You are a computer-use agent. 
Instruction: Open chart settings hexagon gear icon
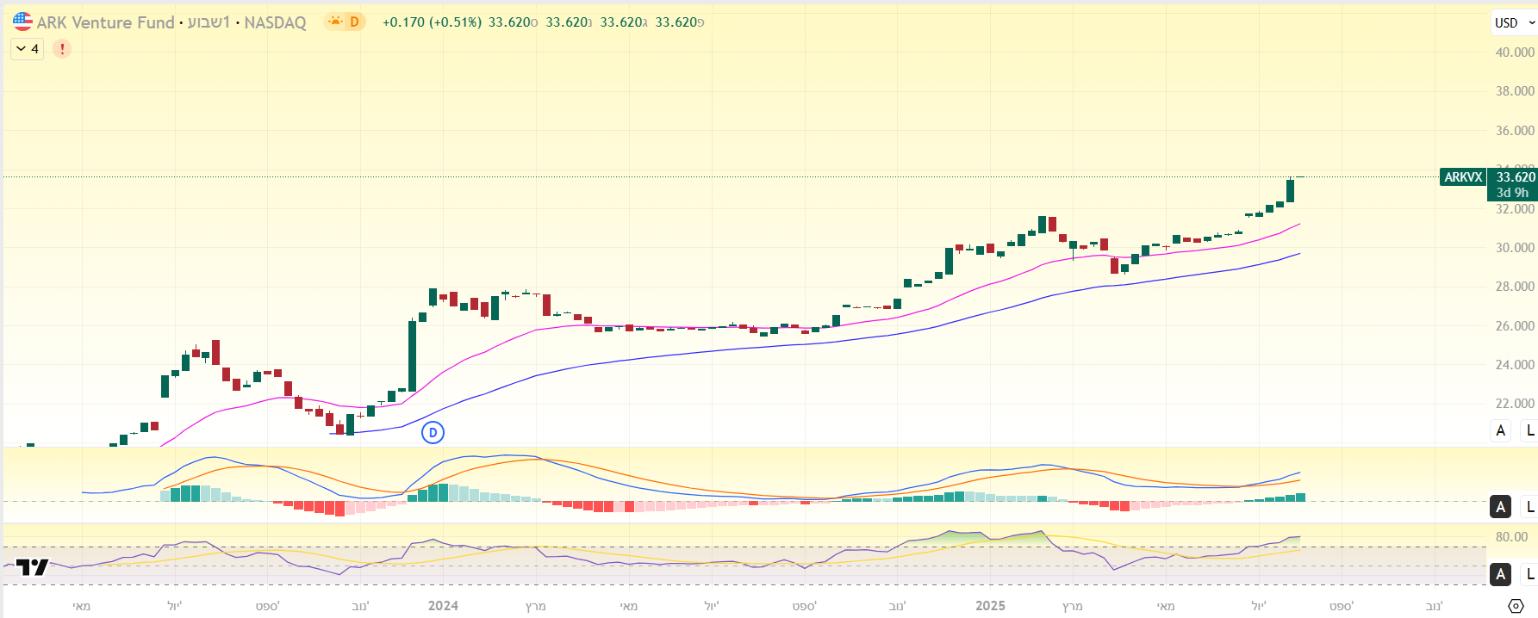(x=1516, y=606)
